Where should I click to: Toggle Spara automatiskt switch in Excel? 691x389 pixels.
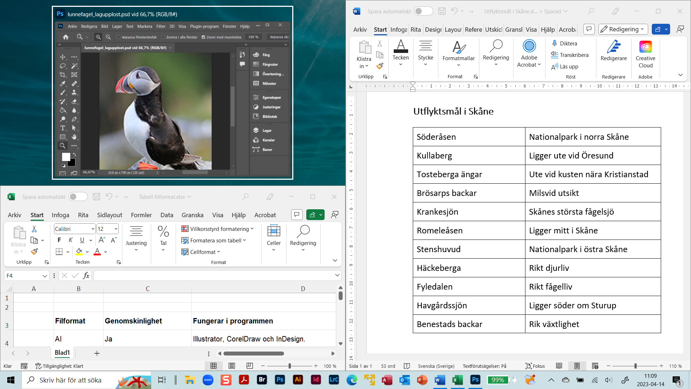tap(78, 197)
